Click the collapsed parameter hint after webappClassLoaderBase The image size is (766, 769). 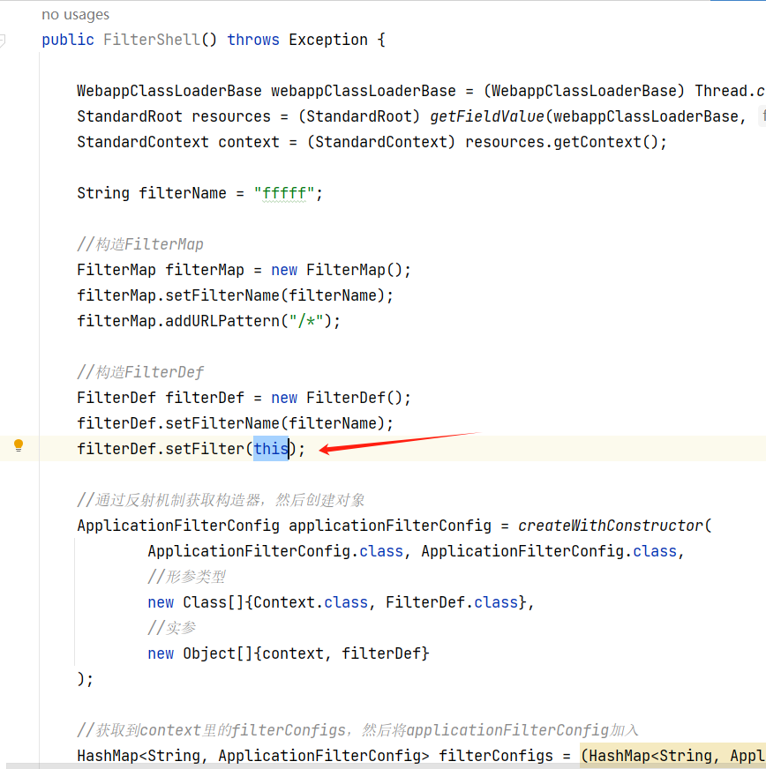click(761, 116)
